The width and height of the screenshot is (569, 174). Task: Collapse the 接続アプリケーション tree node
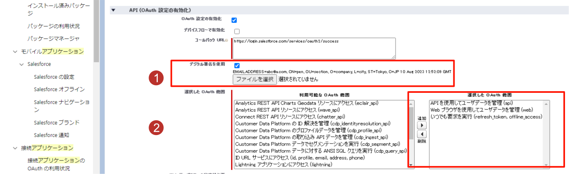pyautogui.click(x=15, y=148)
